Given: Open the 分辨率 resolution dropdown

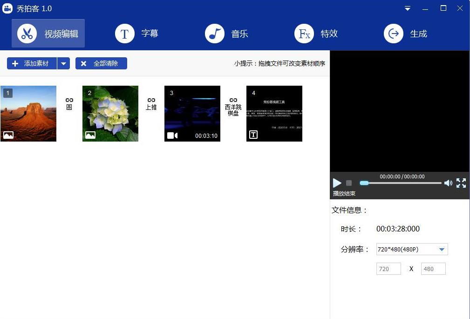Looking at the screenshot, I should point(442,249).
